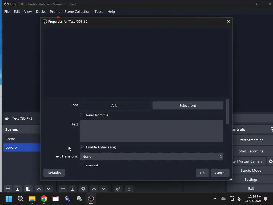The height and width of the screenshot is (205, 273).
Task: Open notification bell in system tray
Action: [266, 199]
